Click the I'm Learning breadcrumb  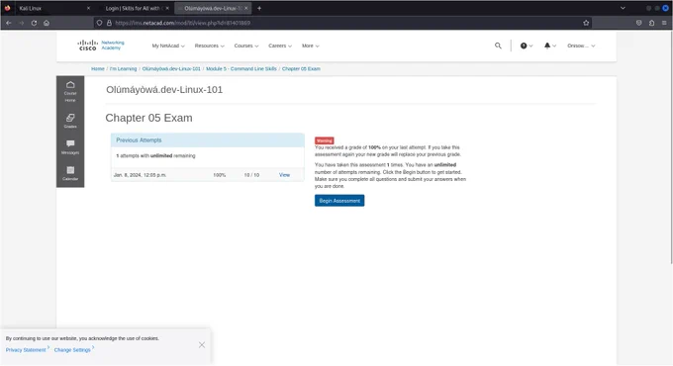click(123, 68)
